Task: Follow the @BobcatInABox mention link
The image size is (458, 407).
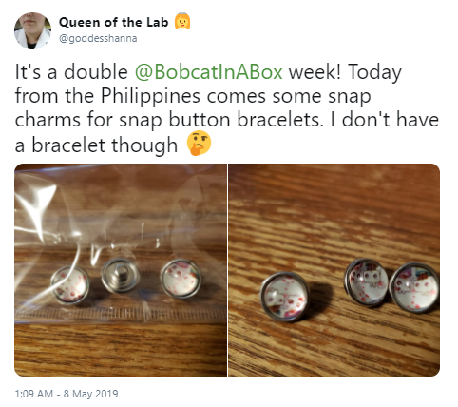Action: pos(208,71)
